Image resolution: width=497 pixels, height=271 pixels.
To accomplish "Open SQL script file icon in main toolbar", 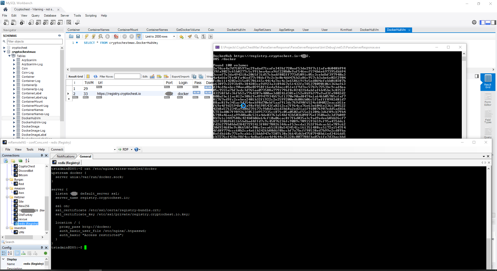I will pos(14,23).
